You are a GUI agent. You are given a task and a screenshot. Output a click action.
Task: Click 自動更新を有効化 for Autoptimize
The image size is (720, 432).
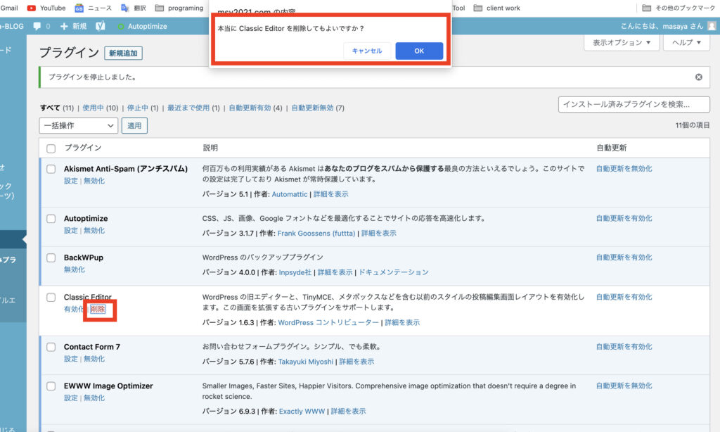click(x=624, y=218)
